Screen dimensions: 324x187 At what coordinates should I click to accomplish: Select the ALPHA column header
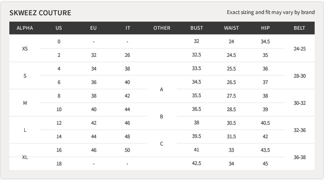(25, 28)
